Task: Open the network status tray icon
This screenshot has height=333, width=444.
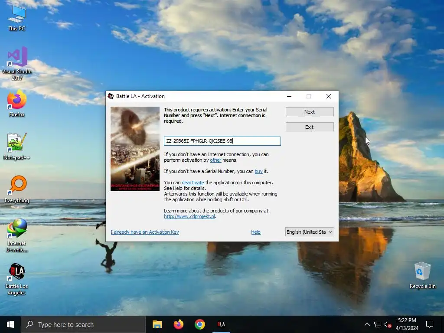Action: (378, 324)
